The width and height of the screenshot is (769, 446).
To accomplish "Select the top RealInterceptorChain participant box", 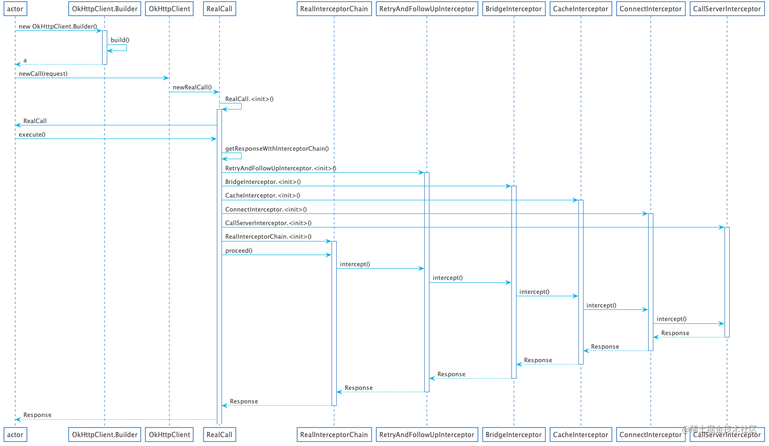I will click(x=334, y=9).
